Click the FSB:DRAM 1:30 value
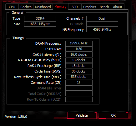 79,49
